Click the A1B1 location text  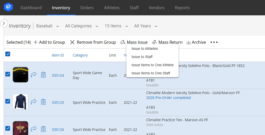pyautogui.click(x=150, y=80)
